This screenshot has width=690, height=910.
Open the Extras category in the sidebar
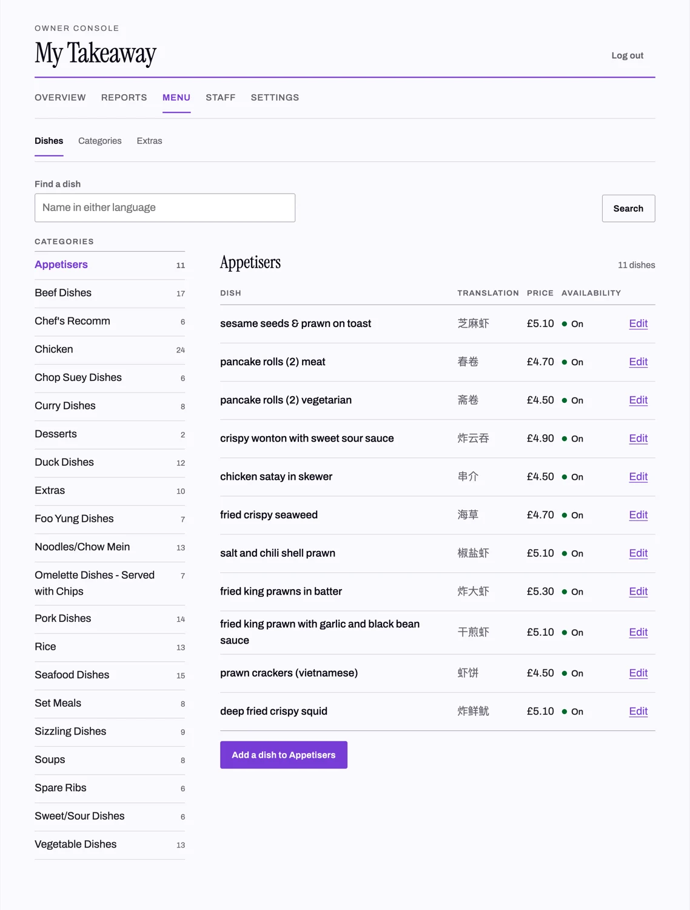tap(110, 491)
